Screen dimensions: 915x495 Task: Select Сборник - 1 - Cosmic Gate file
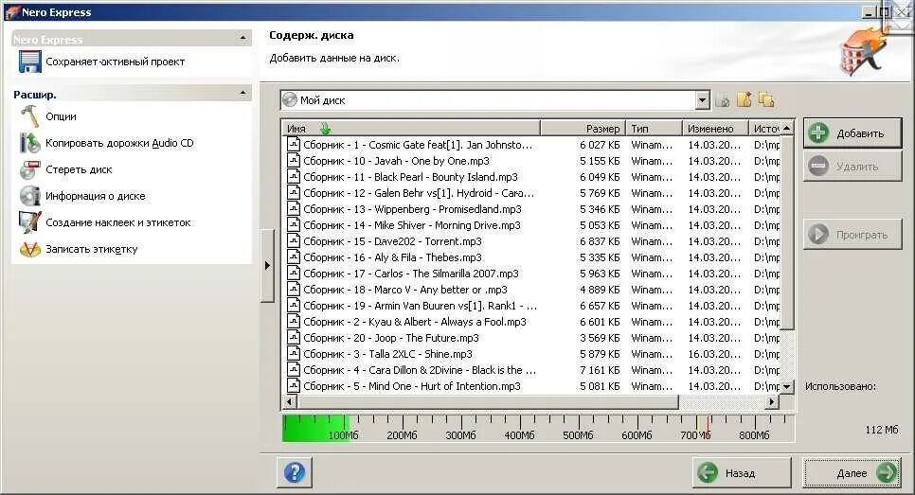(417, 145)
